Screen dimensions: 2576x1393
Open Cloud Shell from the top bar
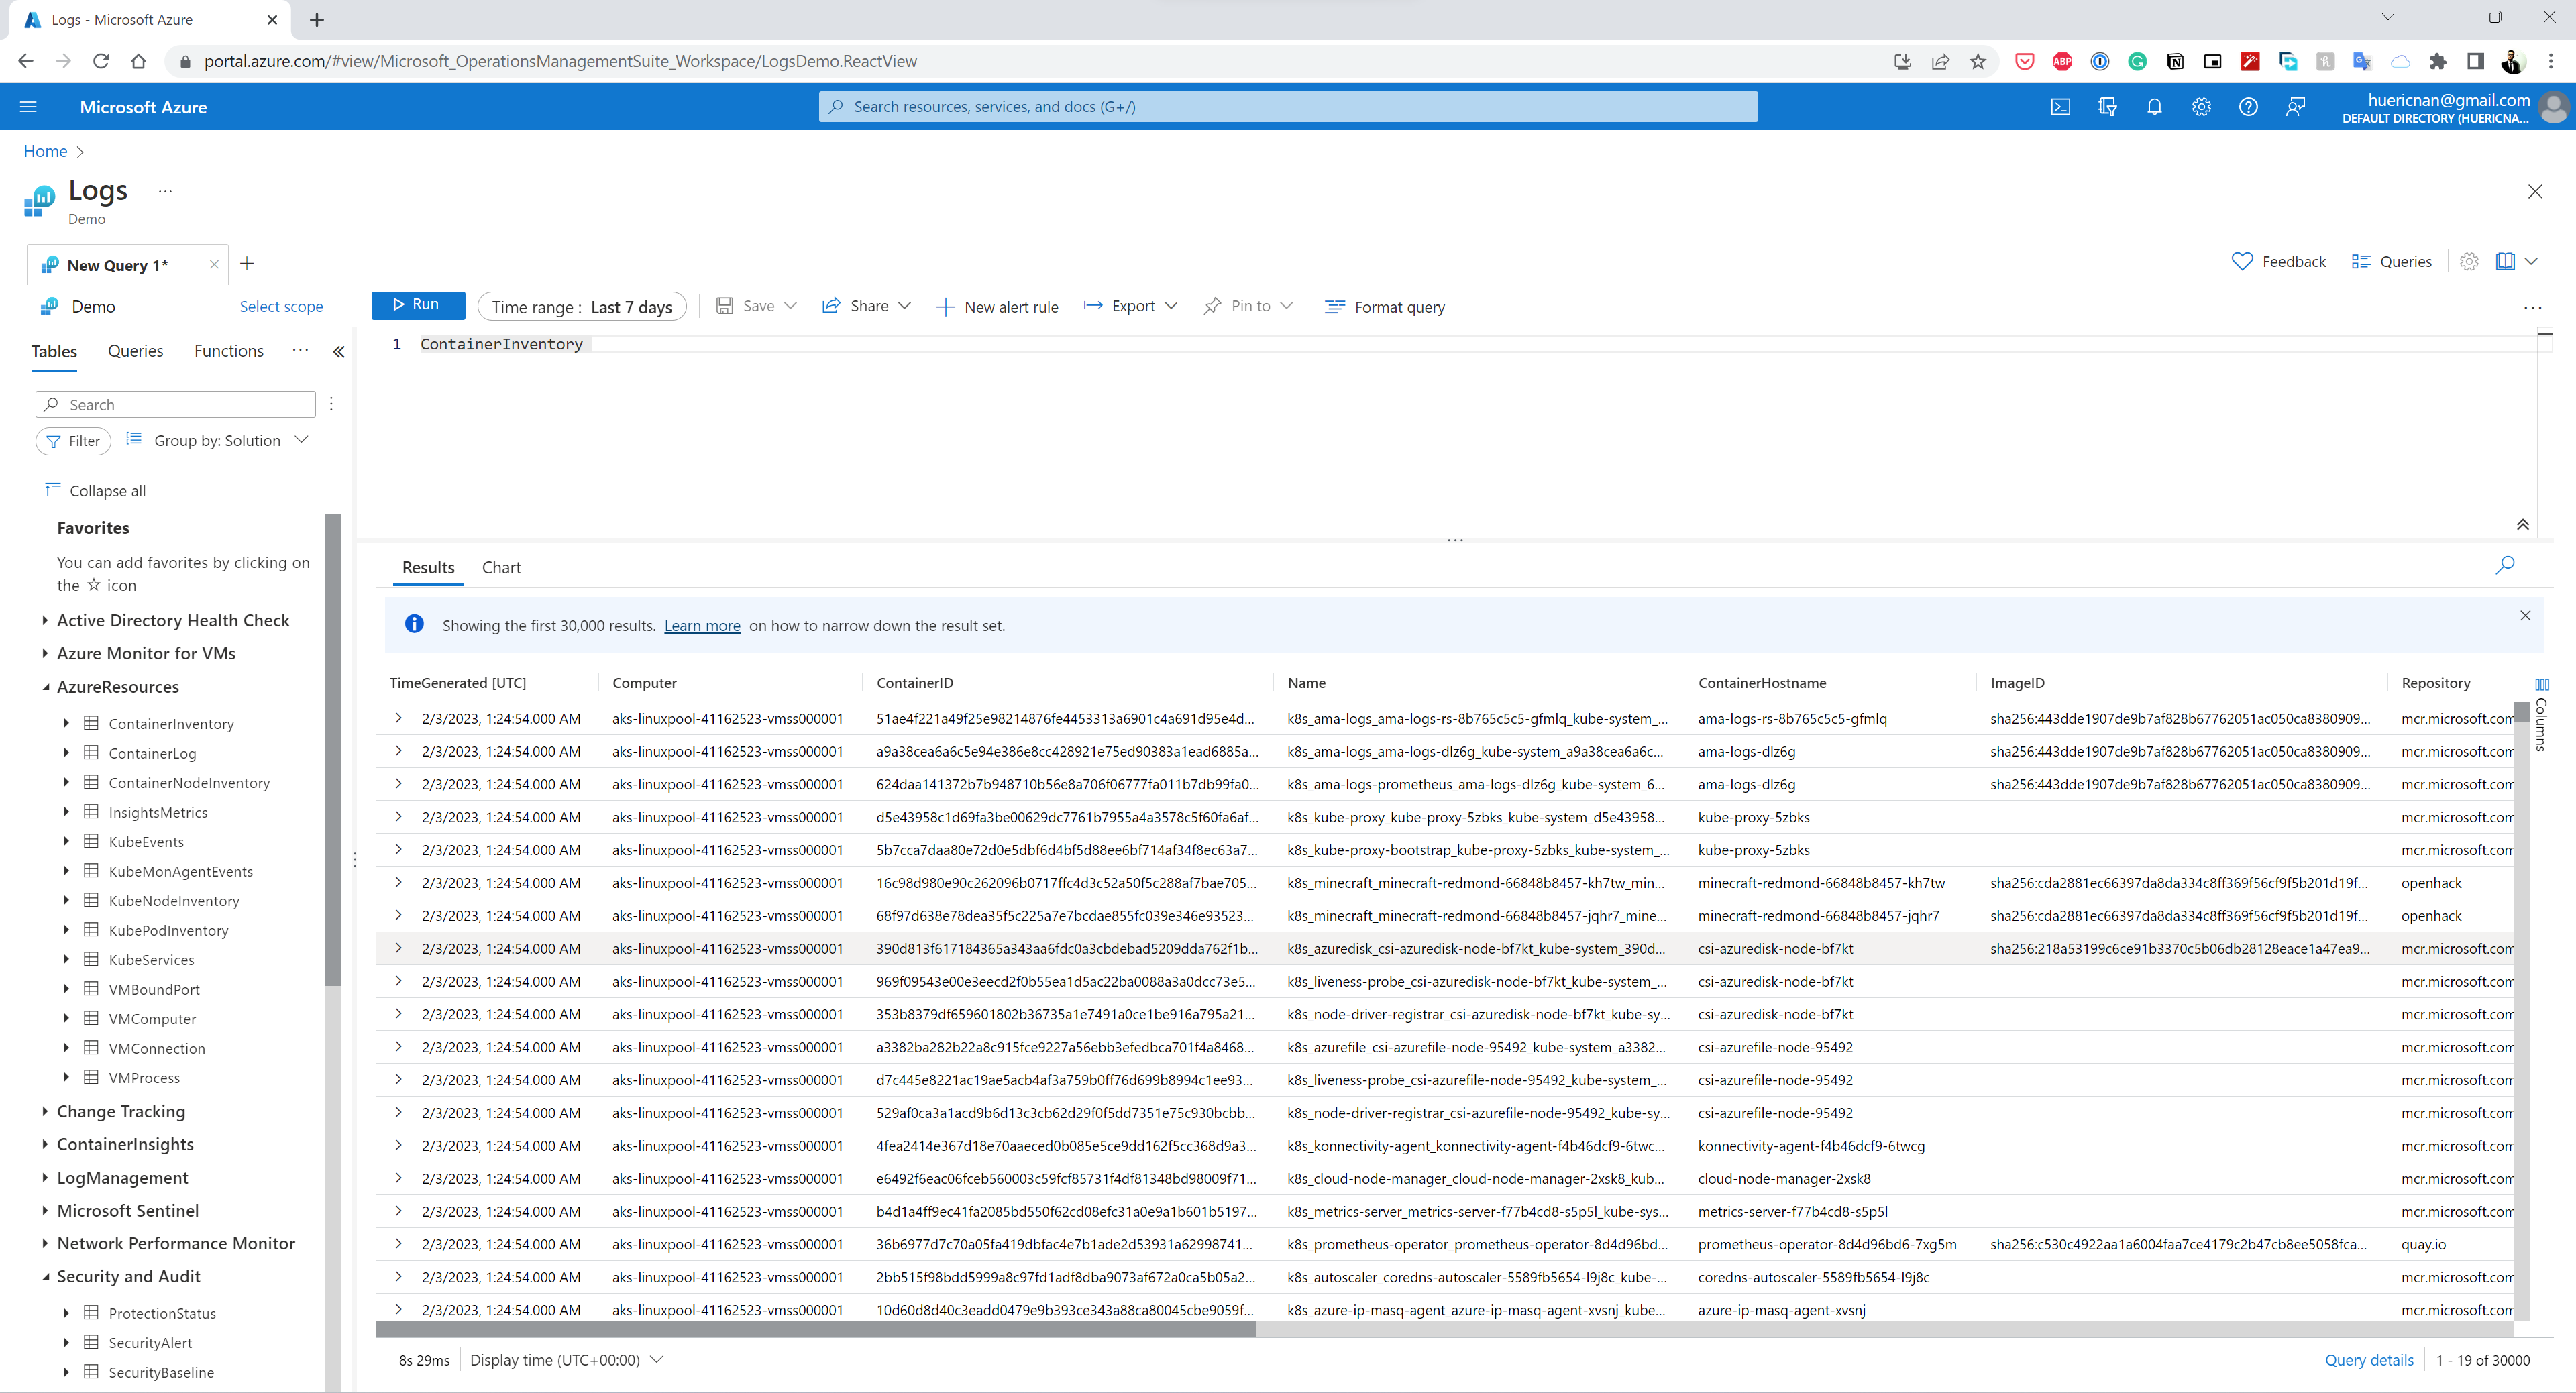click(x=2061, y=107)
